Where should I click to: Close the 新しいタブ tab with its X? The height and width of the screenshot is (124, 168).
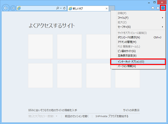pos(107,9)
